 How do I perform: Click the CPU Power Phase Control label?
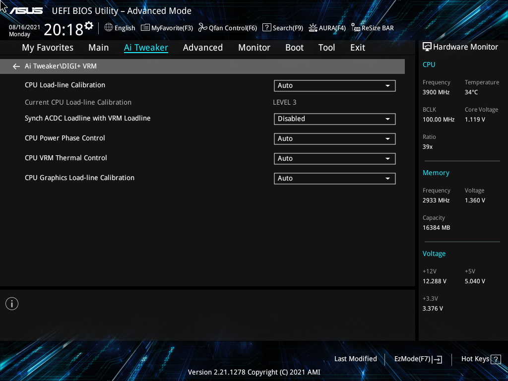[x=65, y=138]
